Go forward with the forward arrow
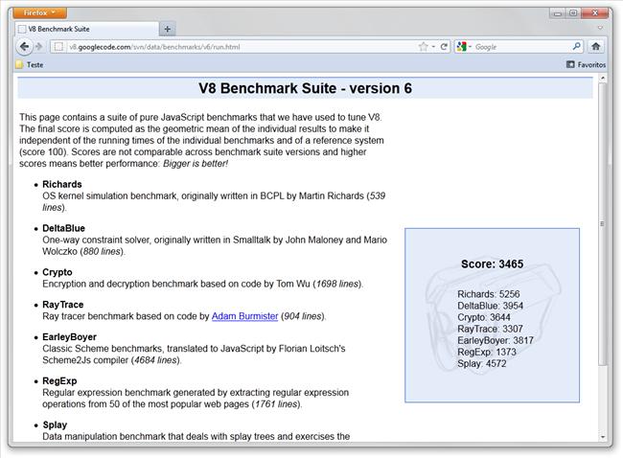Image resolution: width=623 pixels, height=458 pixels. 39,47
